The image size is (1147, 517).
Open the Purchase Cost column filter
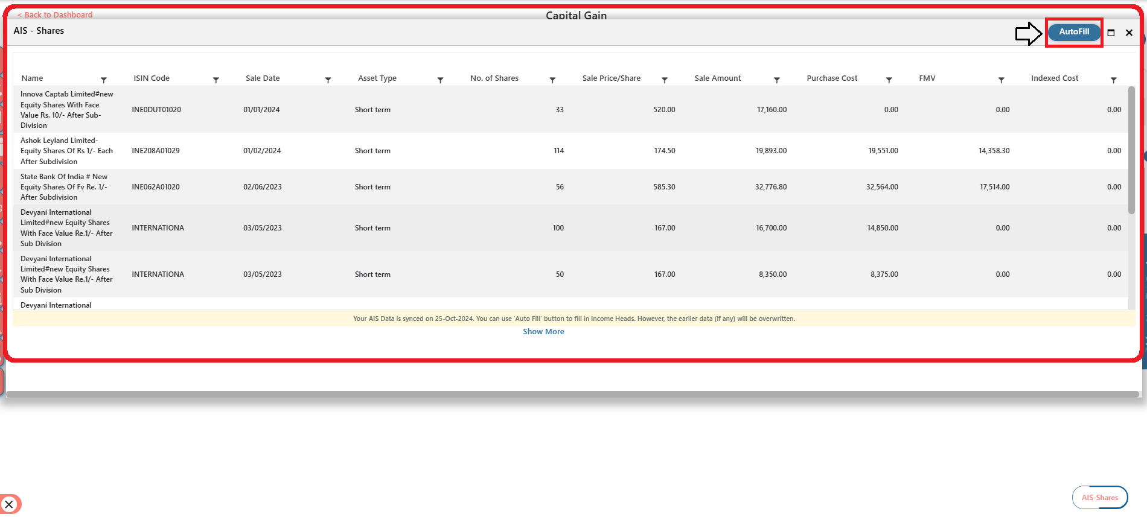click(889, 80)
